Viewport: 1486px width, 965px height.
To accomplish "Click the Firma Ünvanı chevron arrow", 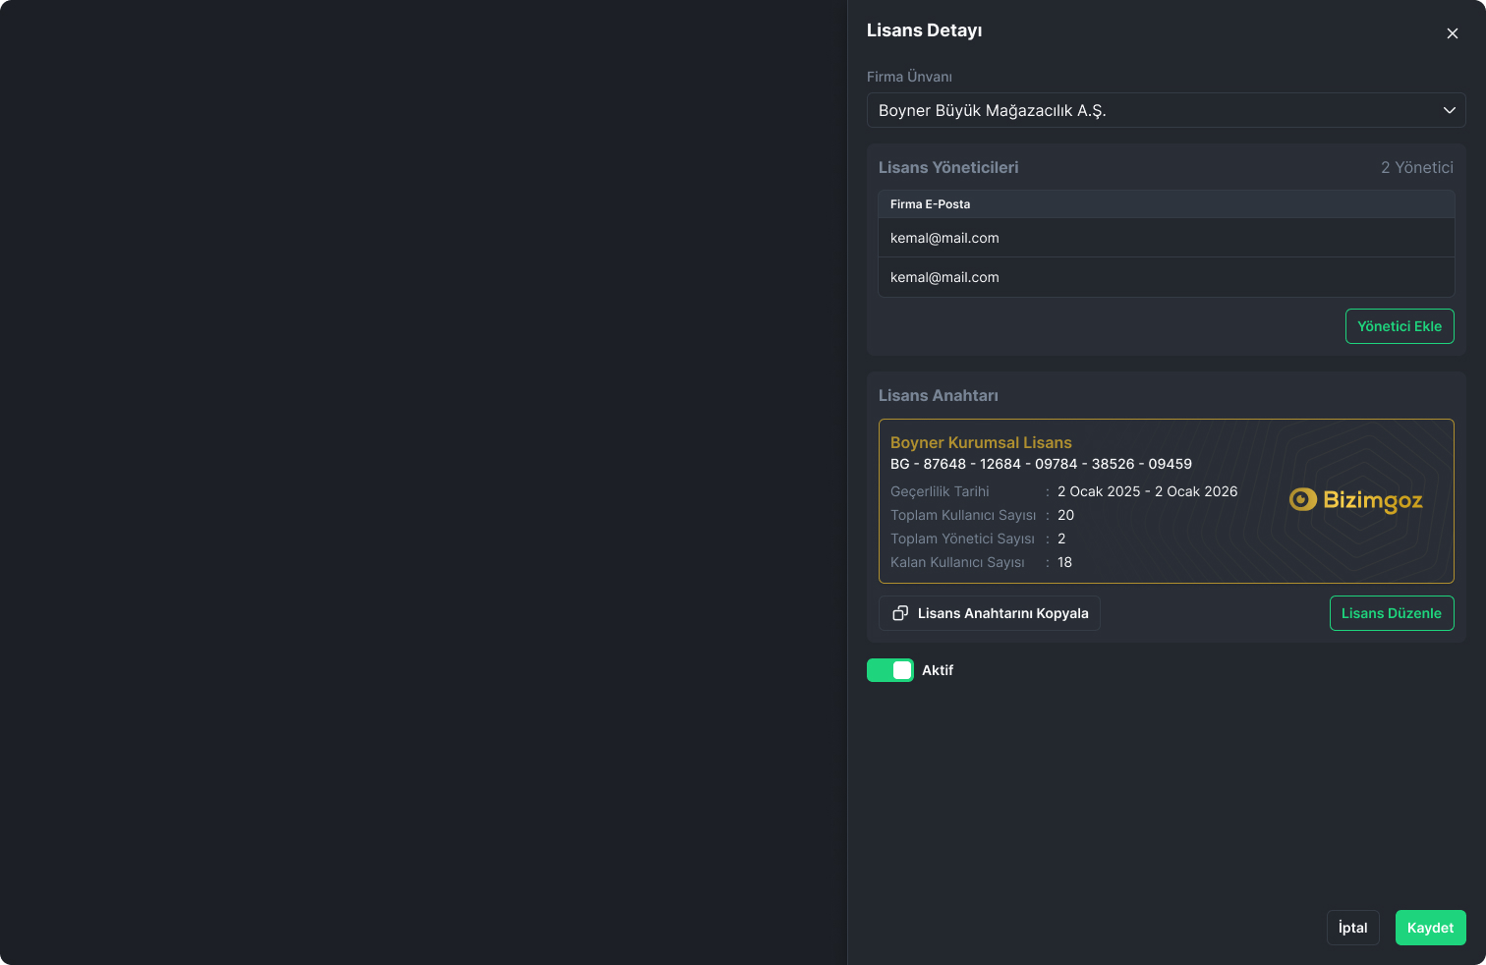I will point(1449,110).
